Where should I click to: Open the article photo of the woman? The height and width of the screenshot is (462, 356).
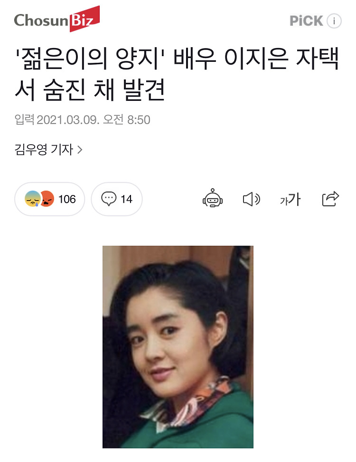[178, 347]
